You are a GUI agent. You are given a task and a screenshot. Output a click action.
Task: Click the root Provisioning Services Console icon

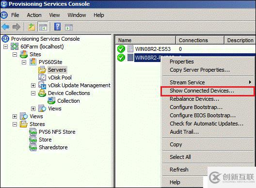click(x=5, y=39)
